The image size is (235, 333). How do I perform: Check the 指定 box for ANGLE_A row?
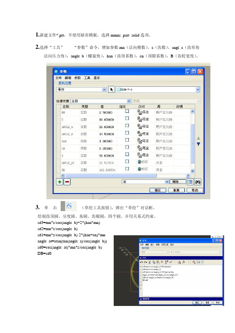pos(127,126)
